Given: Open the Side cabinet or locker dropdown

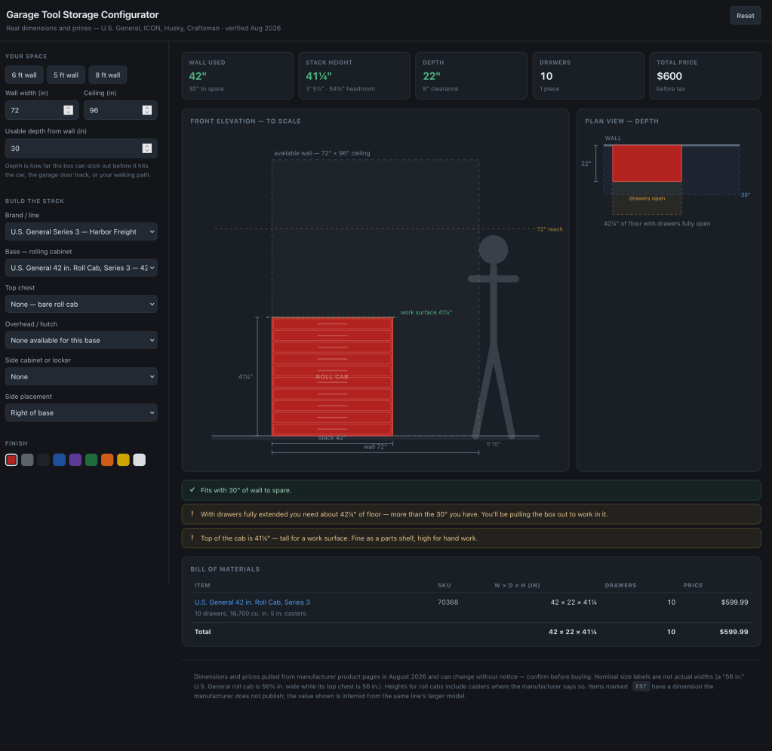Looking at the screenshot, I should tap(82, 377).
